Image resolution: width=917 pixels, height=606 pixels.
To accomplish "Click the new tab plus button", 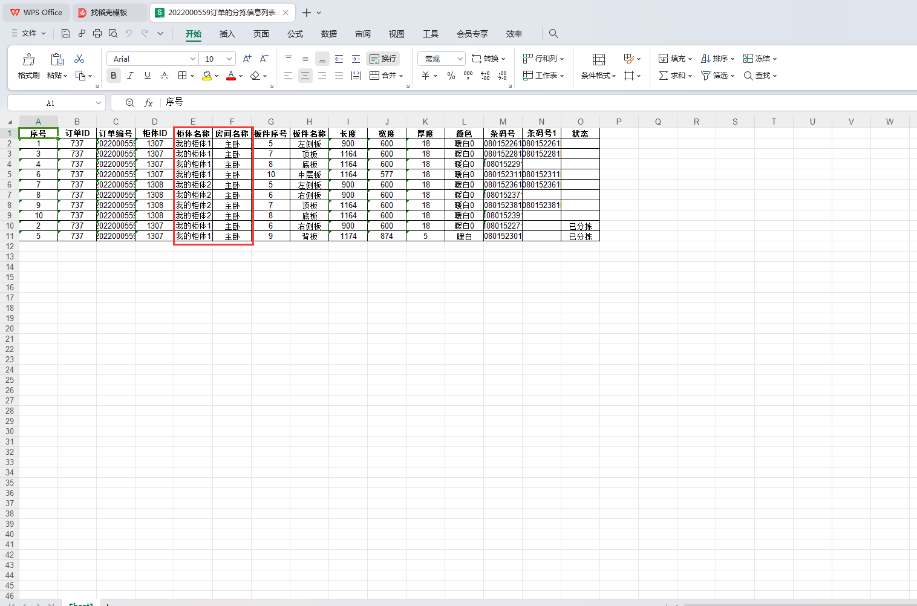I will pyautogui.click(x=307, y=12).
